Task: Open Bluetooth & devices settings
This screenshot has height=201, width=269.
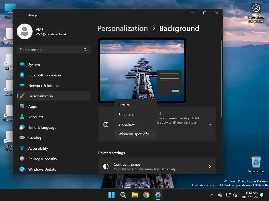Action: (x=54, y=75)
